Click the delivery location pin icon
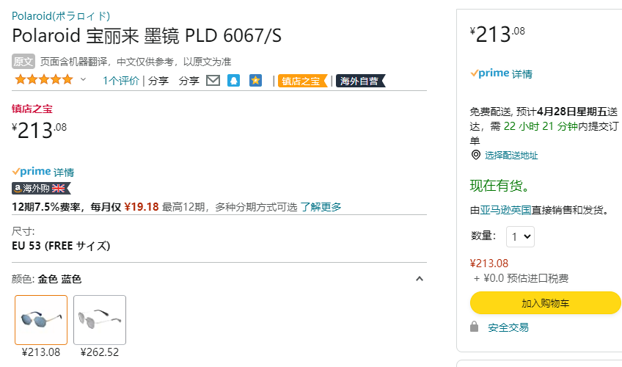Viewport: 622px width, 367px height. (x=475, y=155)
